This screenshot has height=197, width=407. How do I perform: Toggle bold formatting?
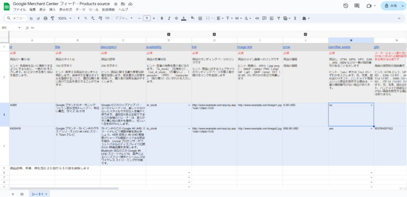[162, 19]
